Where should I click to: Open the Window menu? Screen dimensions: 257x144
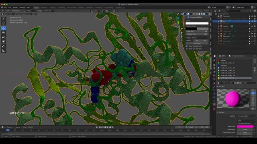tap(22, 8)
